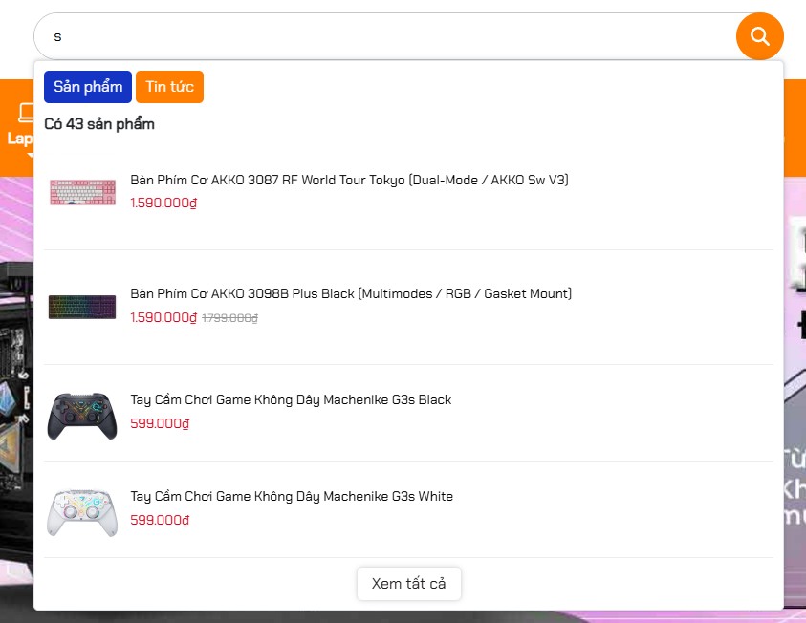The width and height of the screenshot is (806, 623).
Task: Click the orange magnifier search button
Action: tap(759, 36)
